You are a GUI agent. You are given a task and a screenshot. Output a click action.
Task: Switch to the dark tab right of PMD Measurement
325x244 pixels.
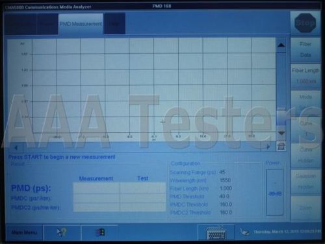click(x=114, y=24)
